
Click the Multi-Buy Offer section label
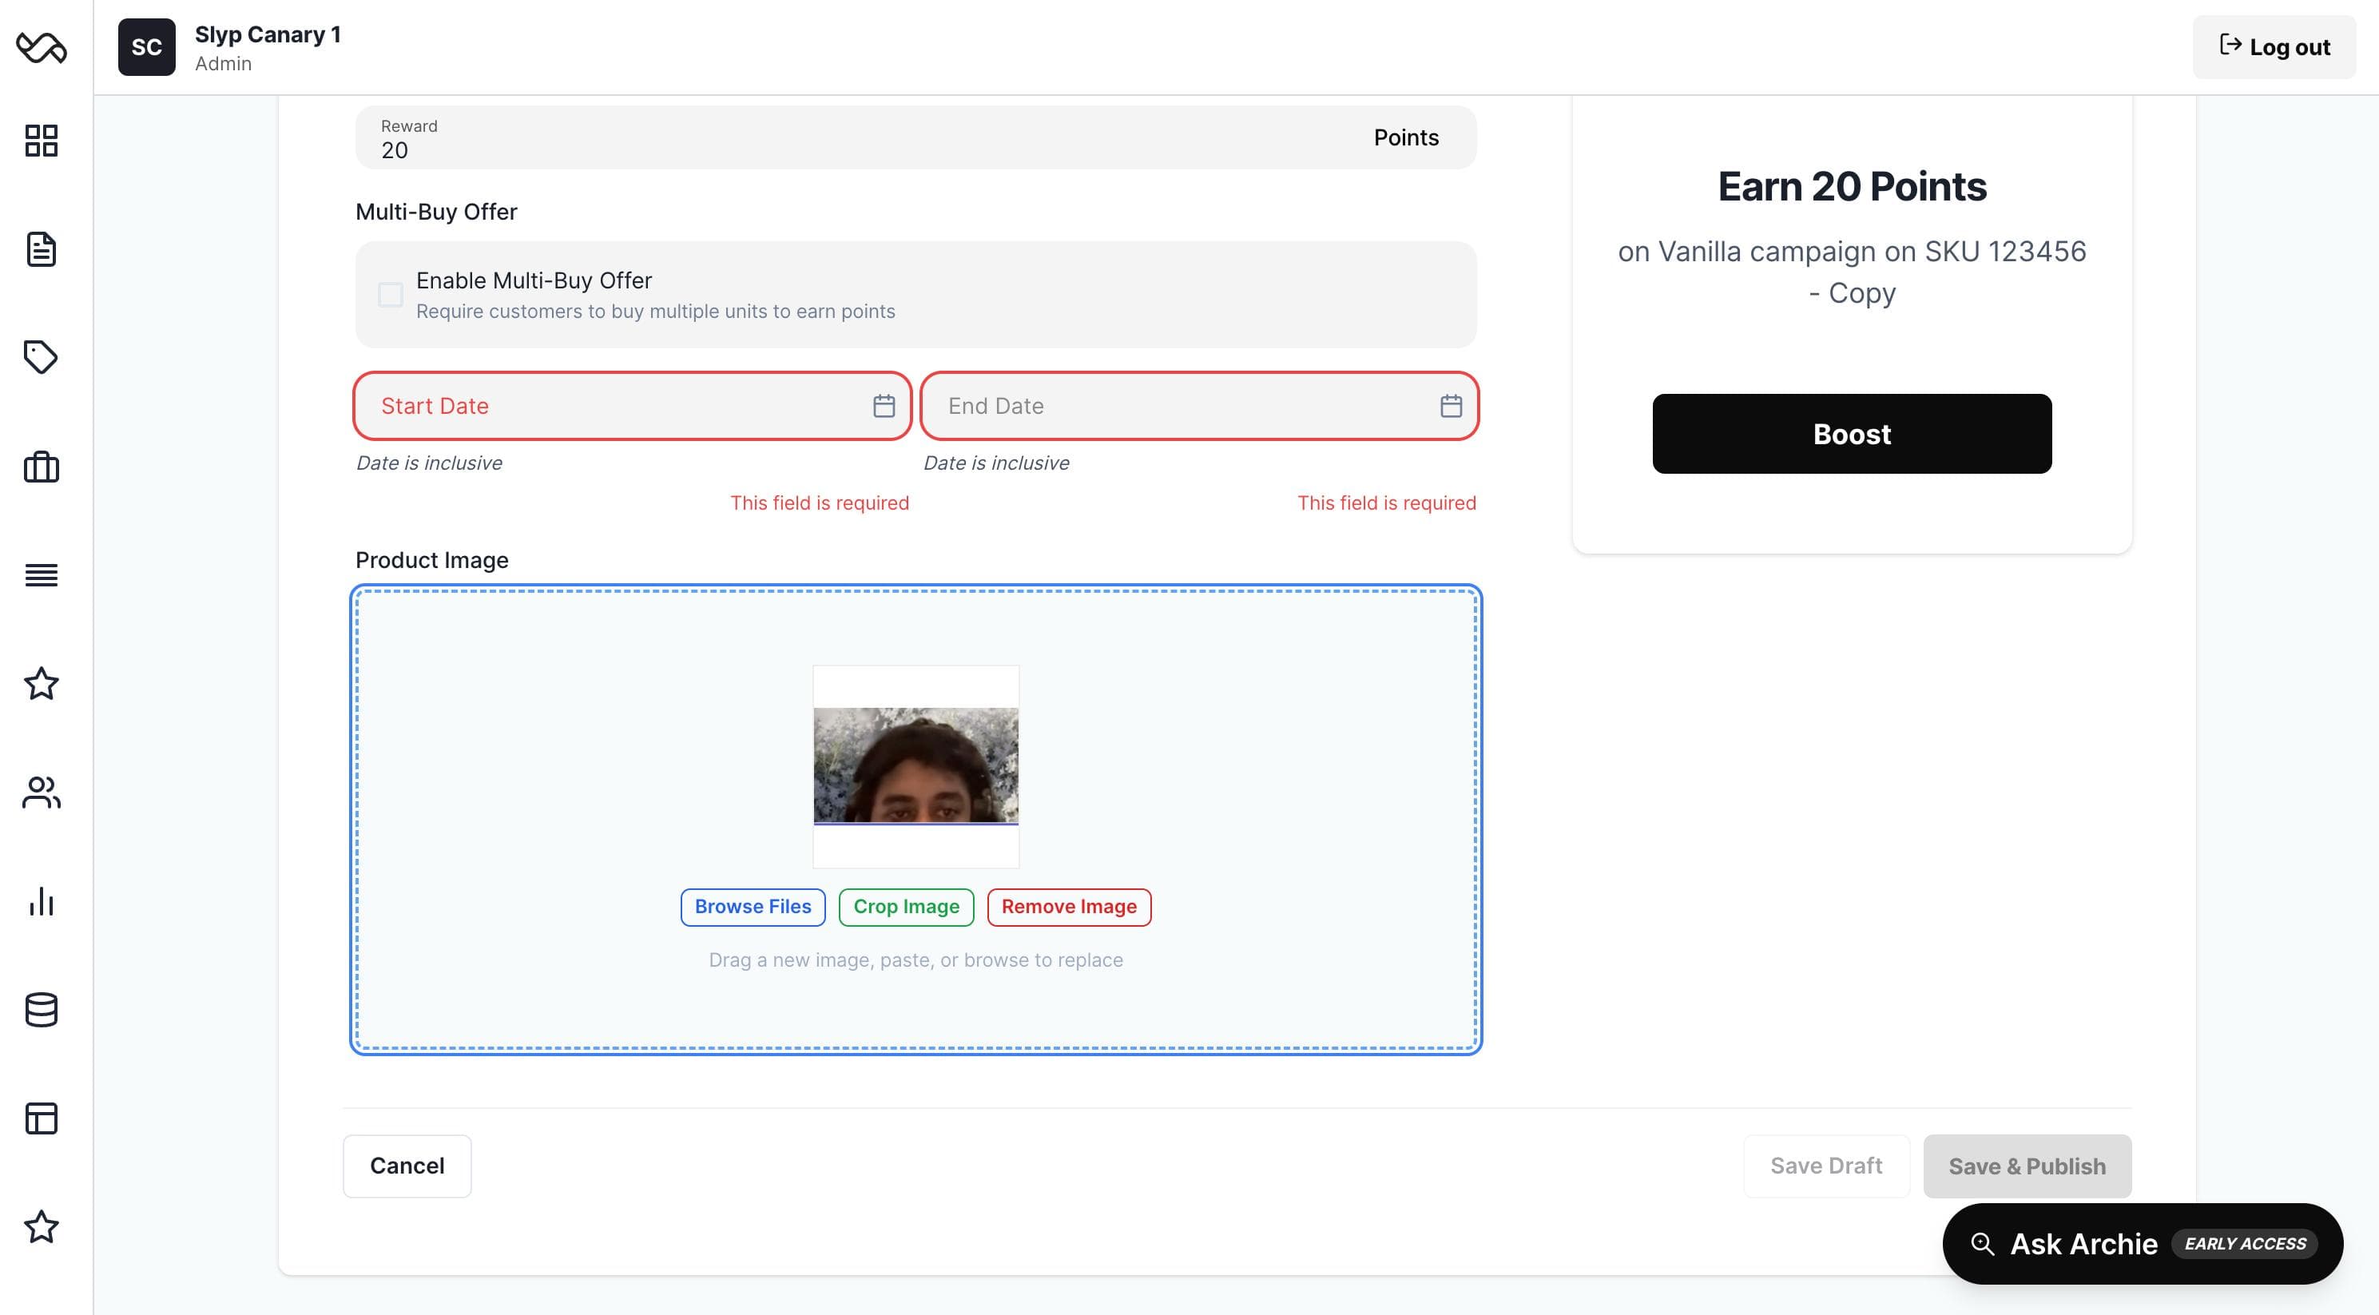pyautogui.click(x=436, y=212)
